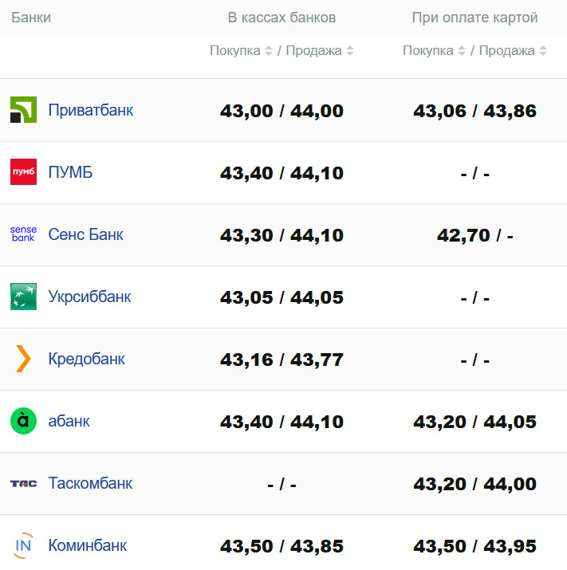Open the Таскомбанк bank link
Image resolution: width=567 pixels, height=570 pixels.
pyautogui.click(x=90, y=483)
